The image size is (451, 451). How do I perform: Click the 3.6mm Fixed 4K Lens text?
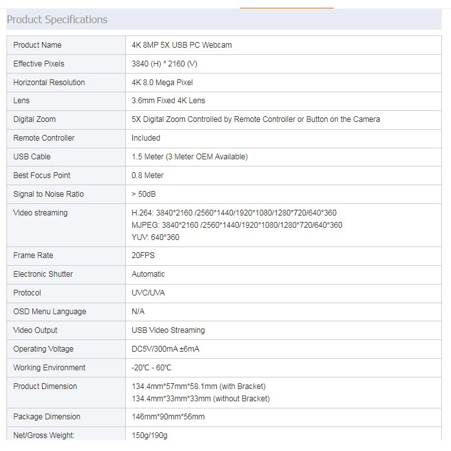pos(168,101)
